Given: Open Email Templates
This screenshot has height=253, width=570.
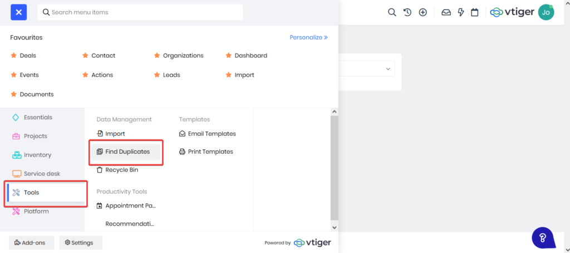Looking at the screenshot, I should pos(211,134).
